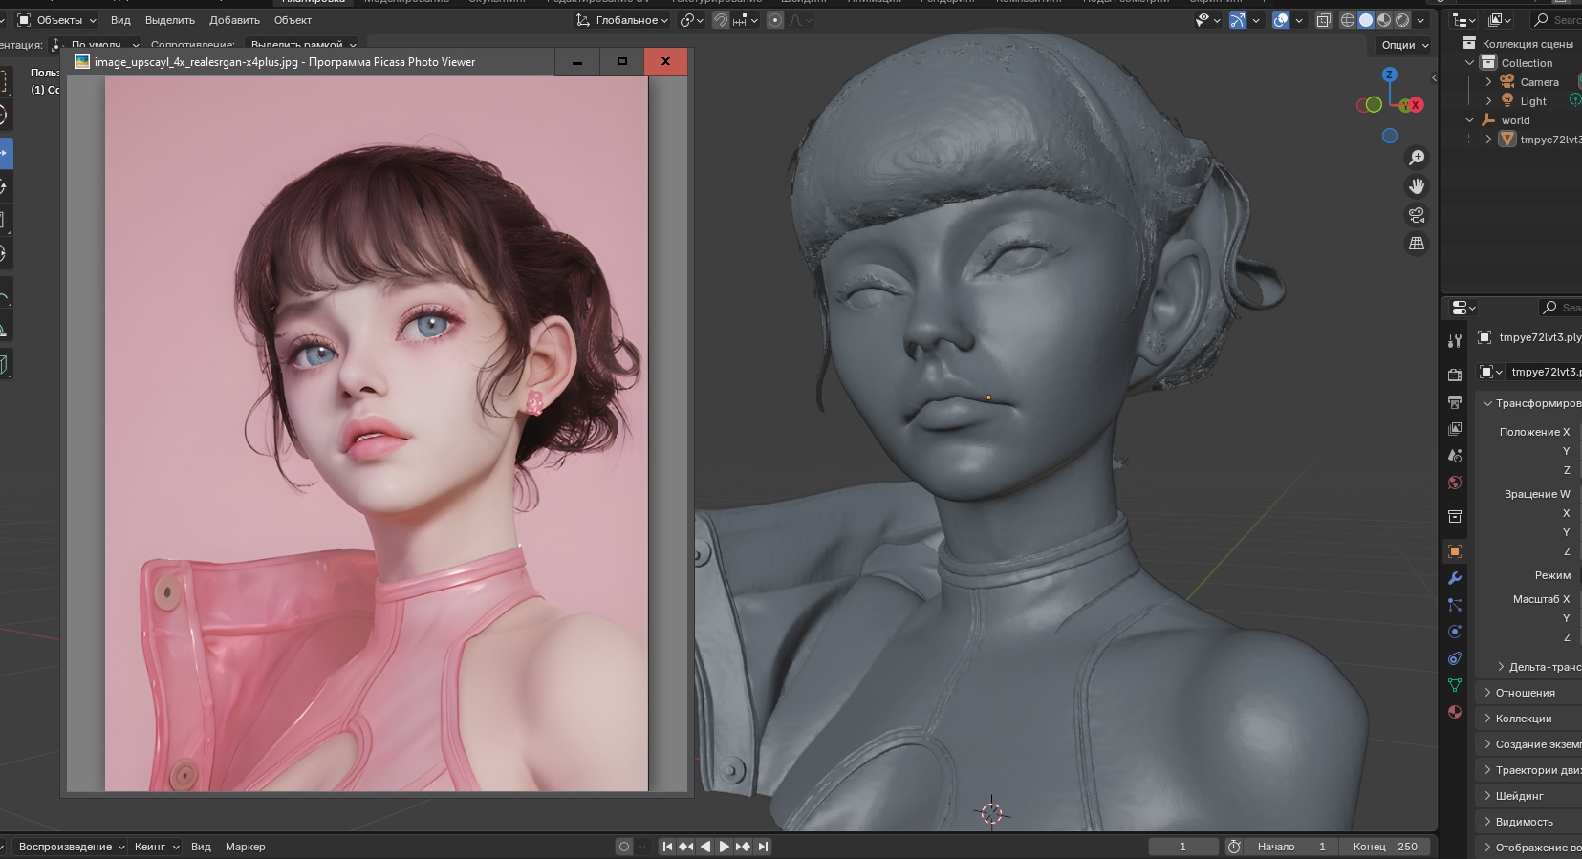Select Коллекция сцены in outliner

tap(1528, 44)
